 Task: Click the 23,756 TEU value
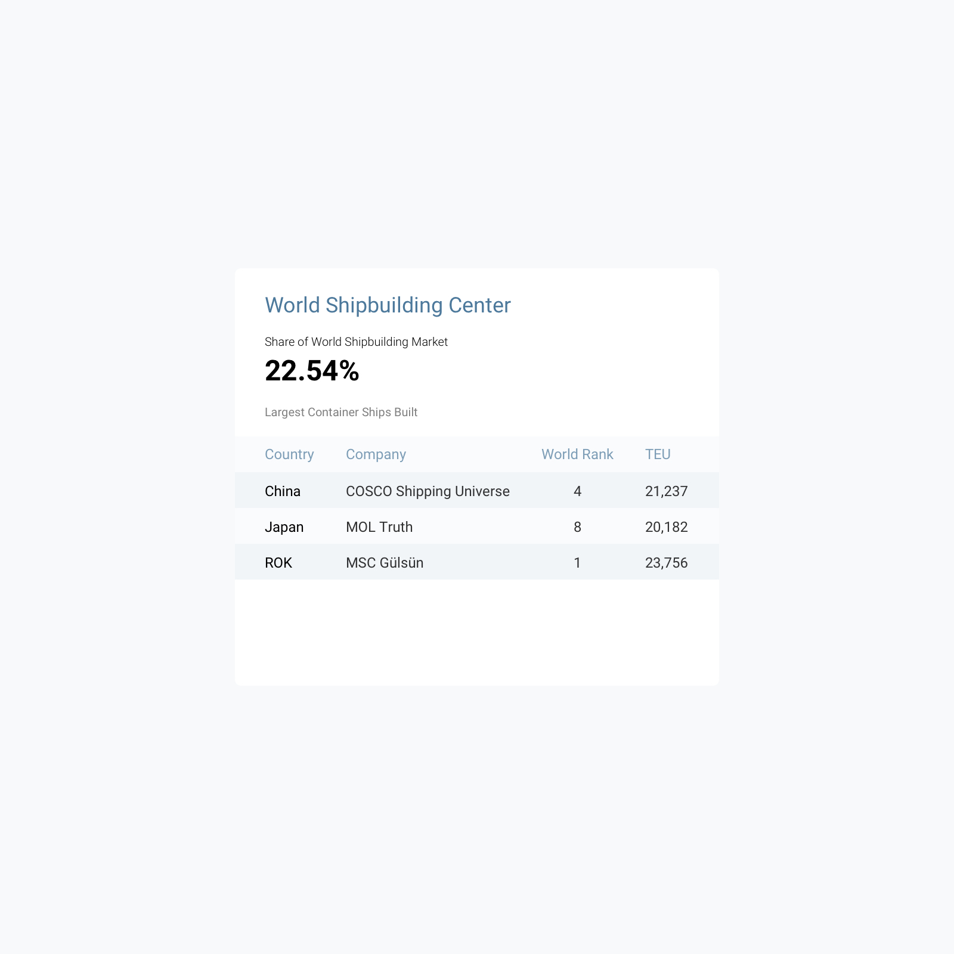coord(667,563)
